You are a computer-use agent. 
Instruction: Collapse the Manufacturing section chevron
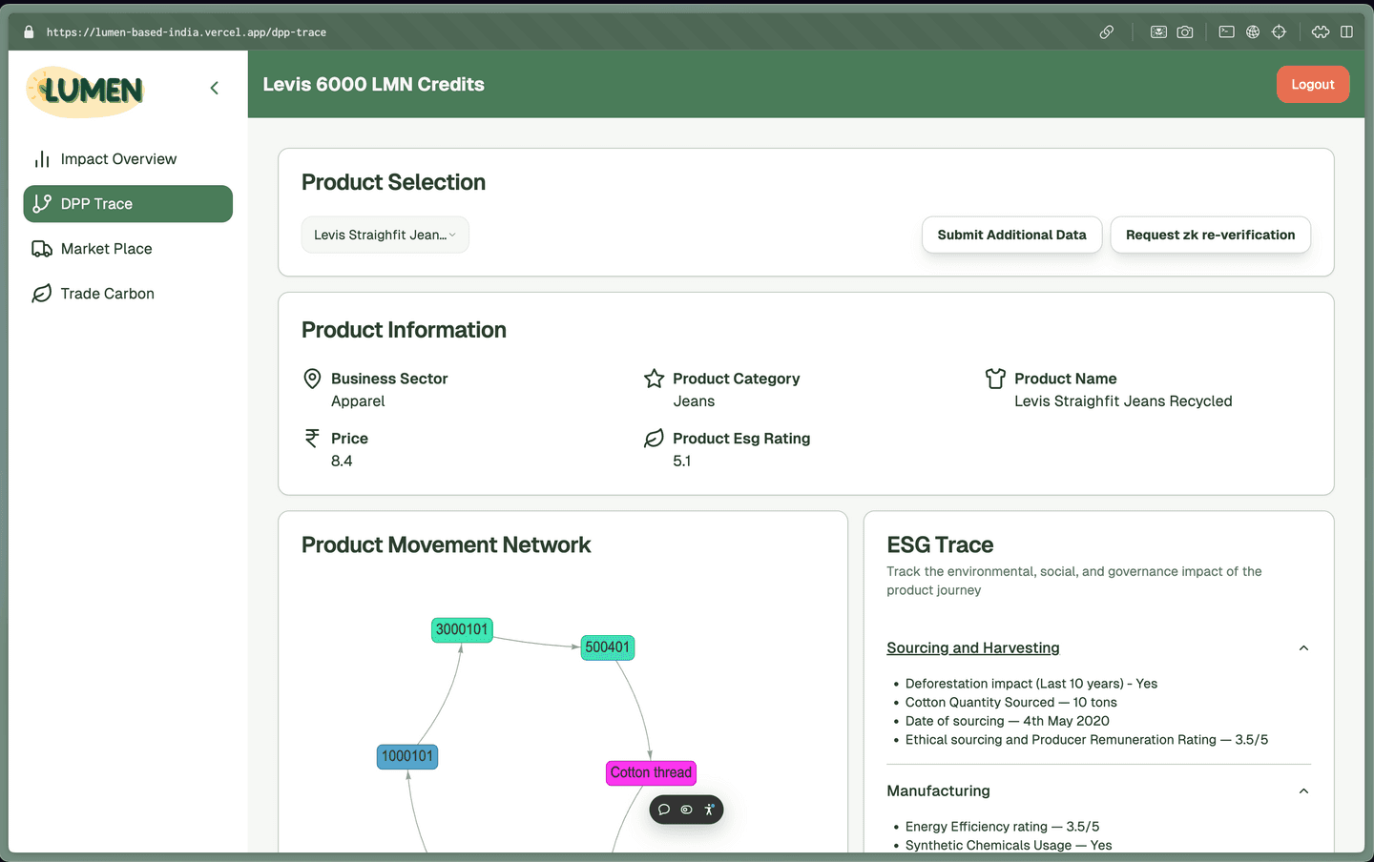pos(1303,791)
